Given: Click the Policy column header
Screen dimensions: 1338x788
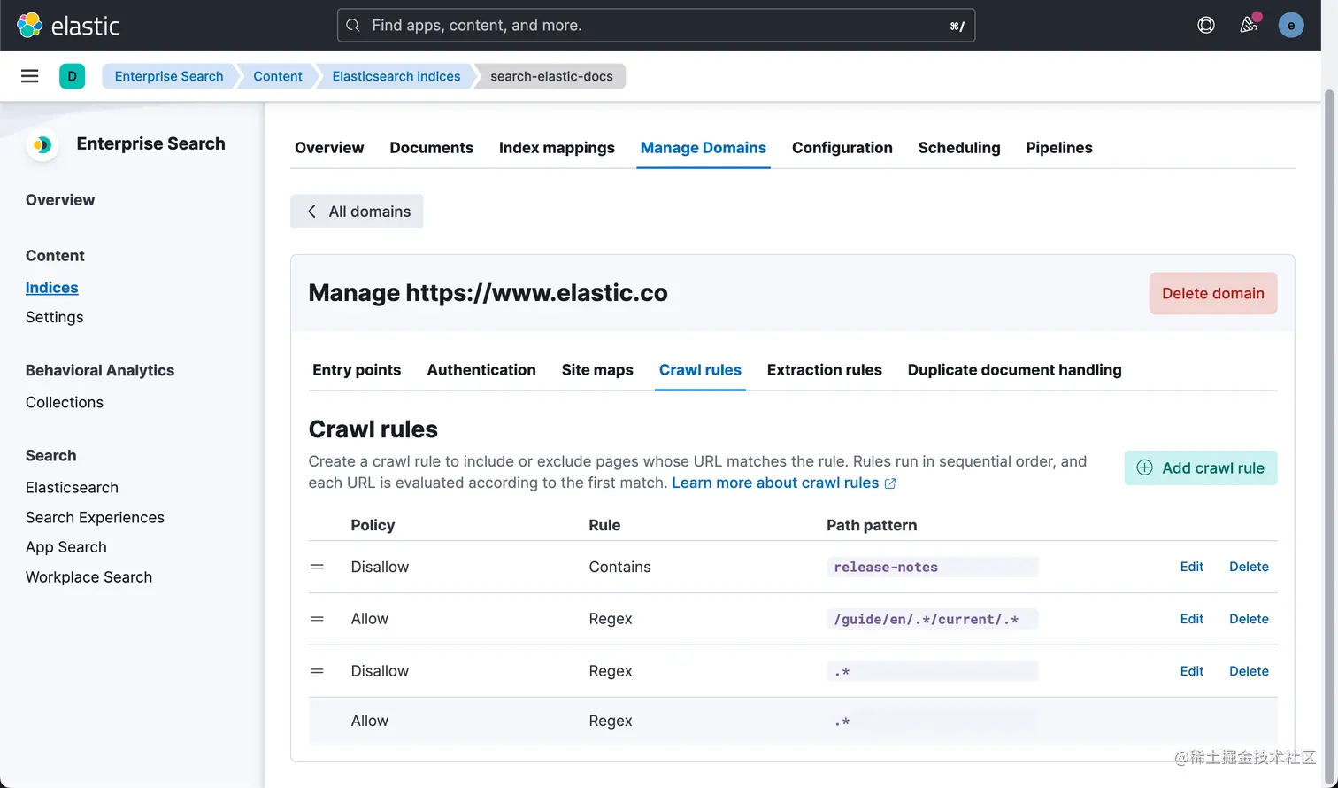Looking at the screenshot, I should 373,525.
